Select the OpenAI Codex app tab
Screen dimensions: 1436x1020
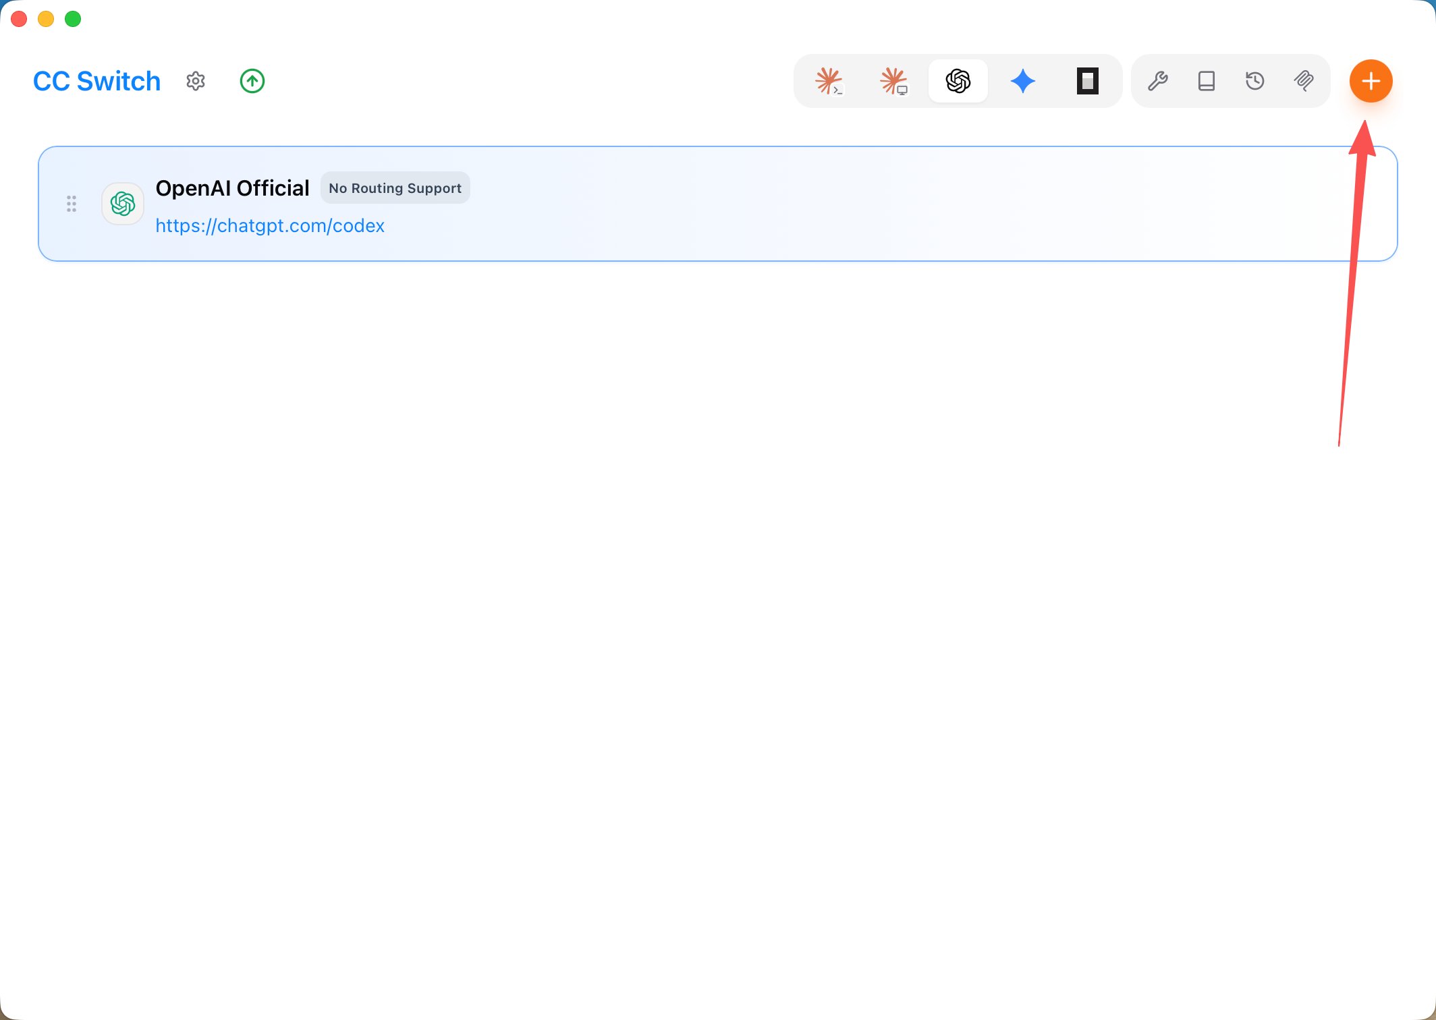[958, 81]
